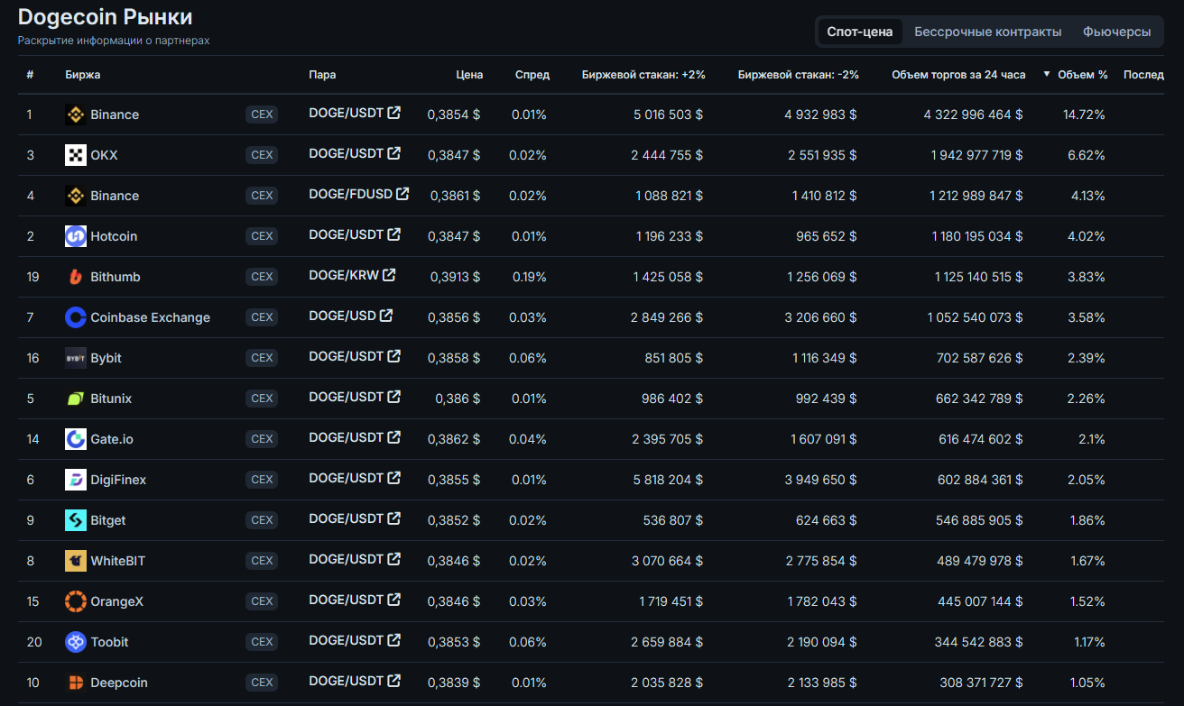
Task: Sort by Объем торгов за 24 часа header
Action: coord(958,75)
